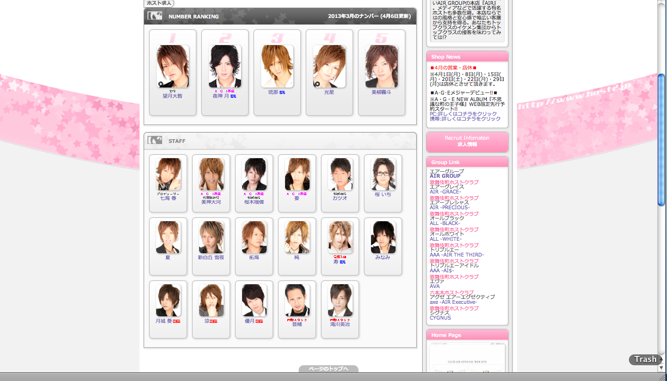Open the Trash in the bottom corner

(645, 359)
